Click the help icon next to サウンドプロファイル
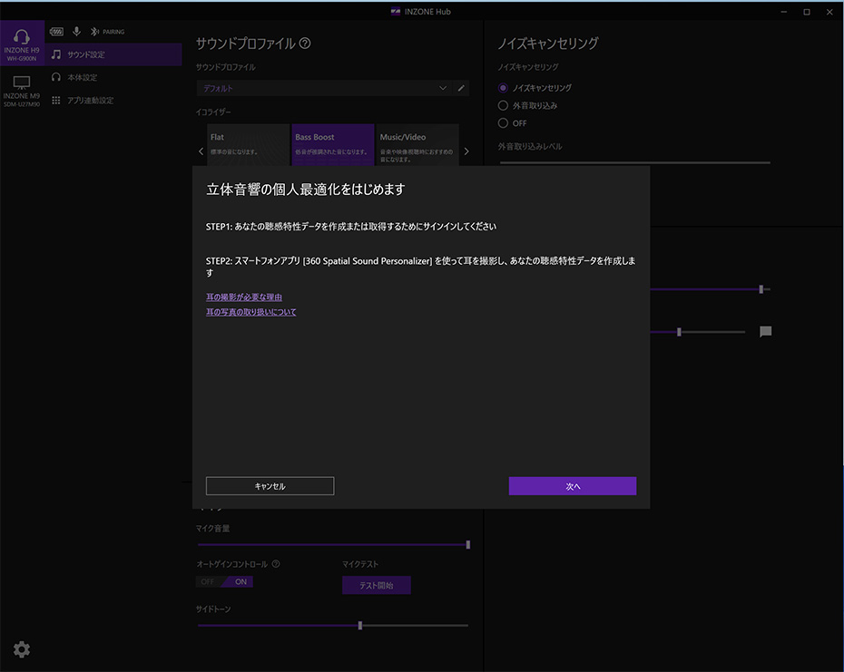This screenshot has height=672, width=844. click(305, 44)
